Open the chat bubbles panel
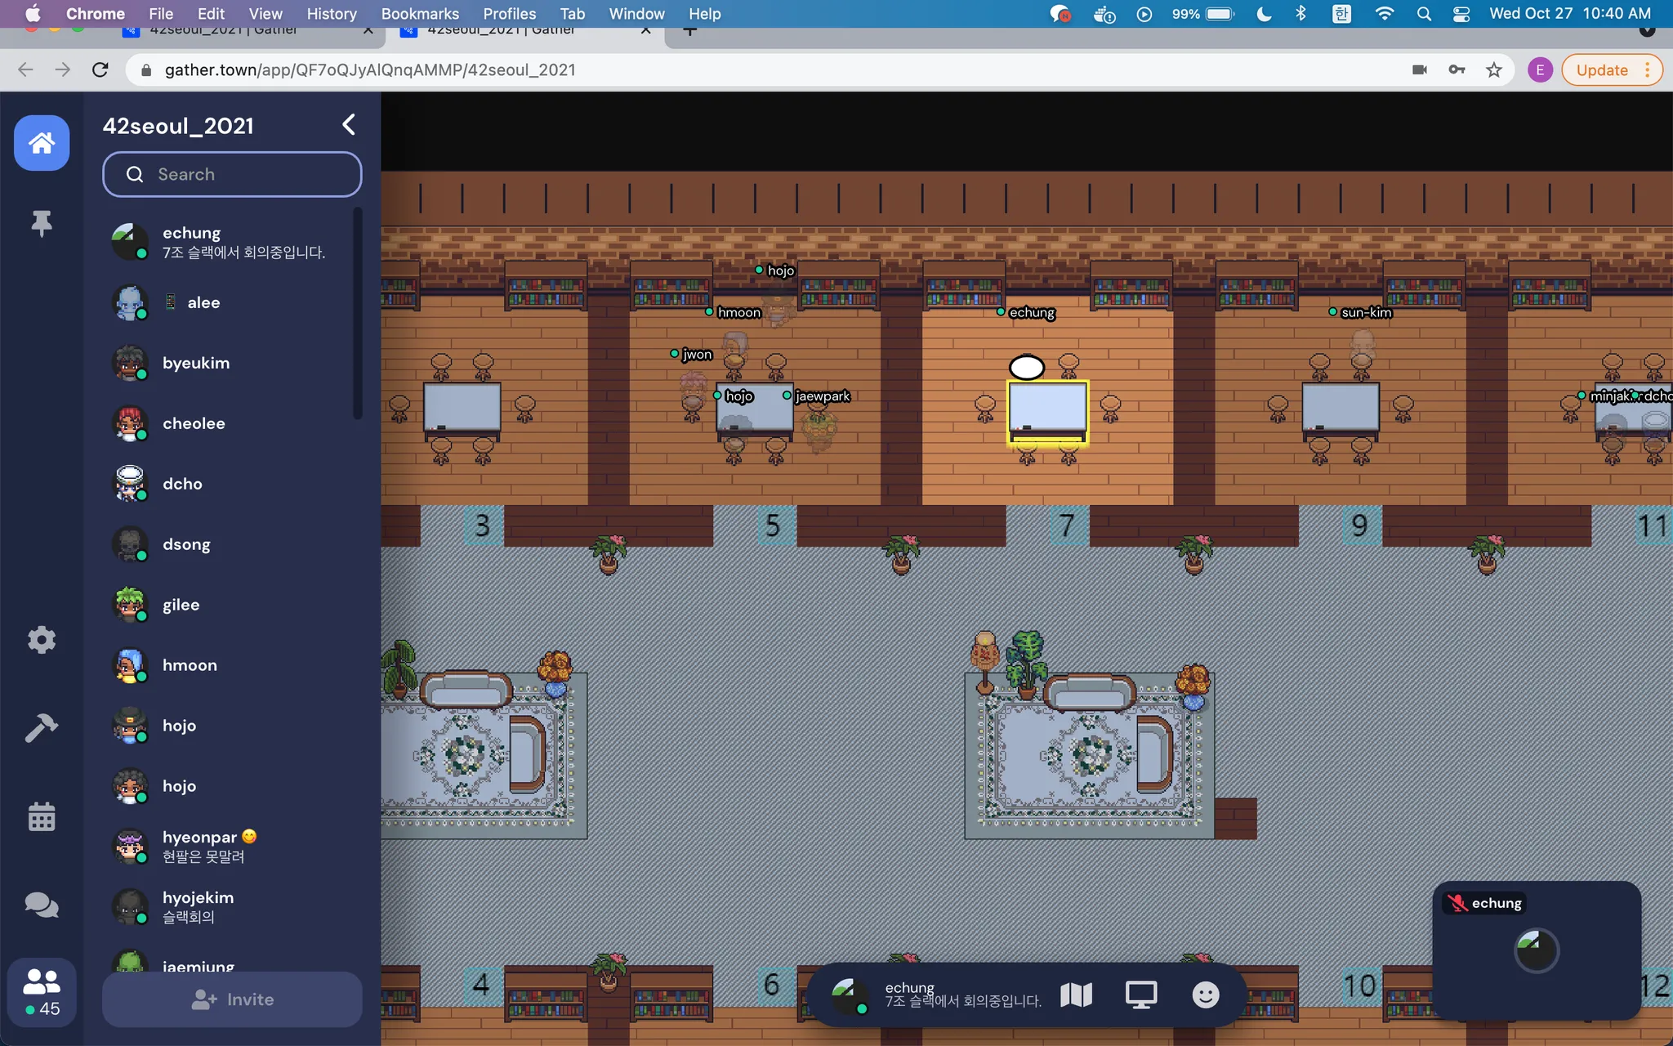Image resolution: width=1673 pixels, height=1046 pixels. point(42,905)
